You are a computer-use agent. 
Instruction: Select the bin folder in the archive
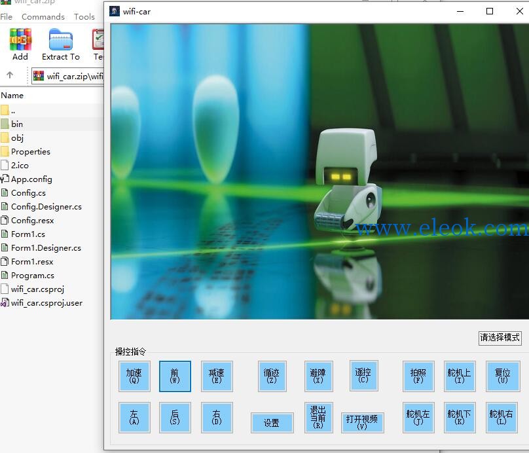tap(17, 124)
